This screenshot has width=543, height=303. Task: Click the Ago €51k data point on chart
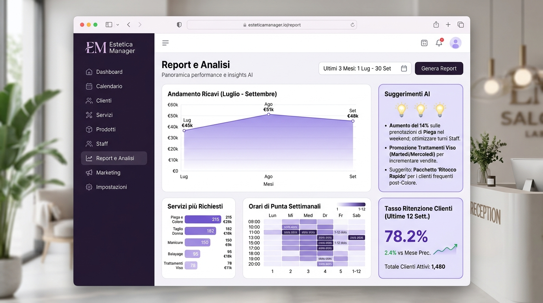(268, 114)
